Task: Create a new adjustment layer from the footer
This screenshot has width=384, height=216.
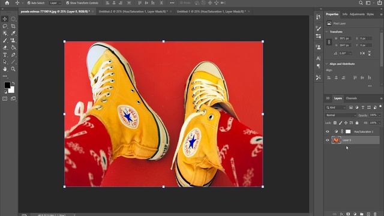Action: coord(355,214)
